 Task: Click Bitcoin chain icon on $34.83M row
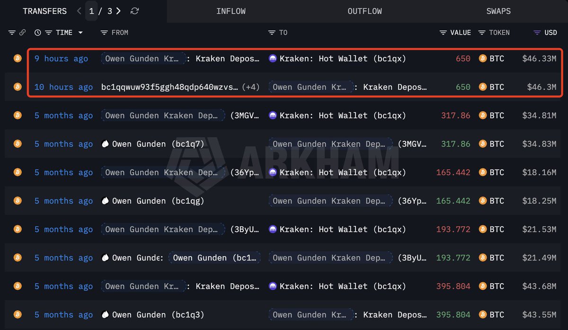click(x=18, y=144)
